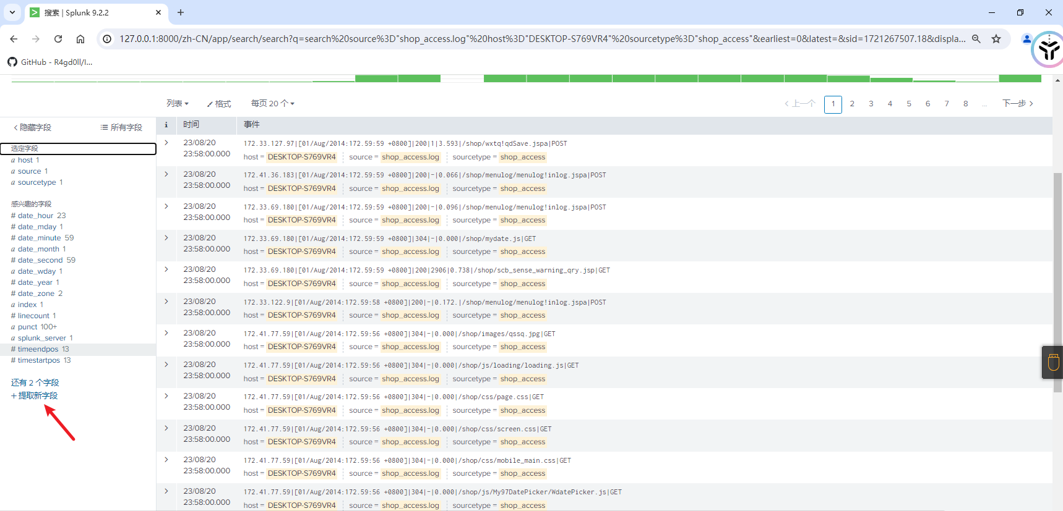Open the 格式 format menu
Viewport: 1063px width, 511px height.
click(219, 104)
